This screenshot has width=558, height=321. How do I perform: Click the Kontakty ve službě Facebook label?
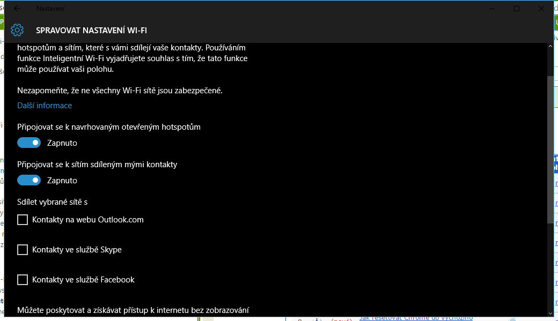coord(83,280)
